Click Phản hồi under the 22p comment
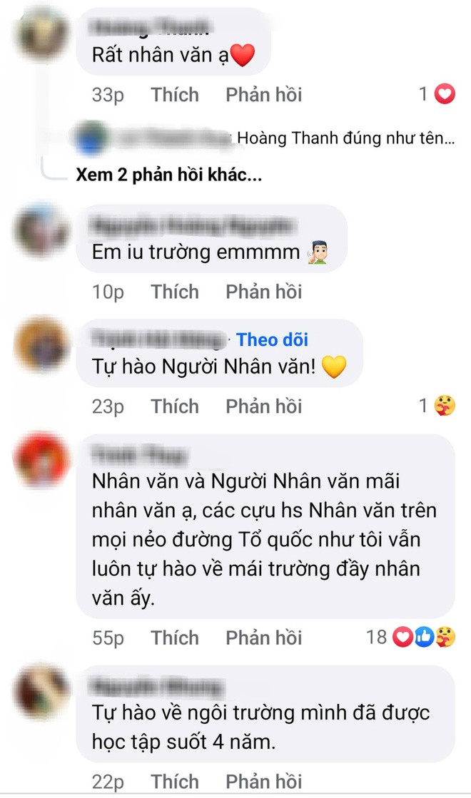 click(264, 782)
